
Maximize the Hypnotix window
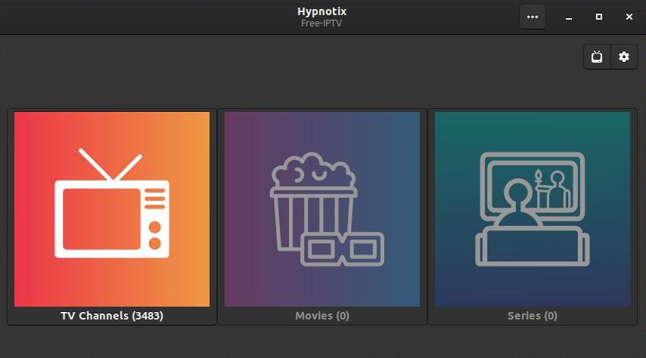click(x=599, y=17)
